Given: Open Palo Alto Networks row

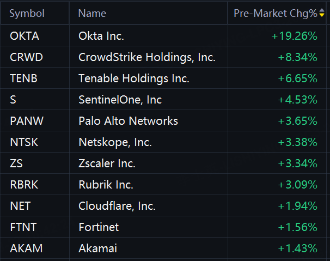Looking at the screenshot, I should tap(163, 121).
